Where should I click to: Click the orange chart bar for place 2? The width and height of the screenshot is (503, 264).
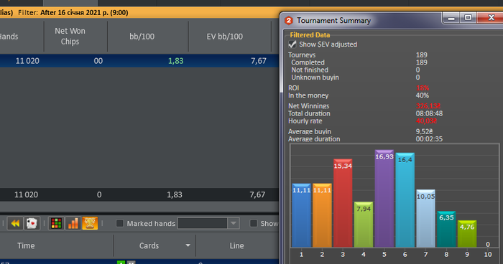pyautogui.click(x=322, y=215)
